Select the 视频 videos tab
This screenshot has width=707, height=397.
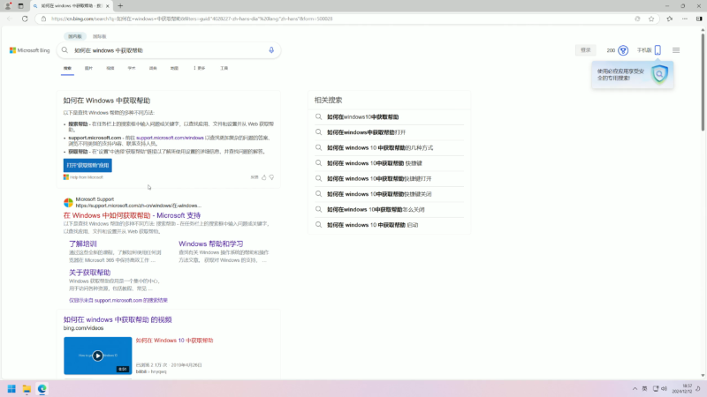click(x=110, y=69)
